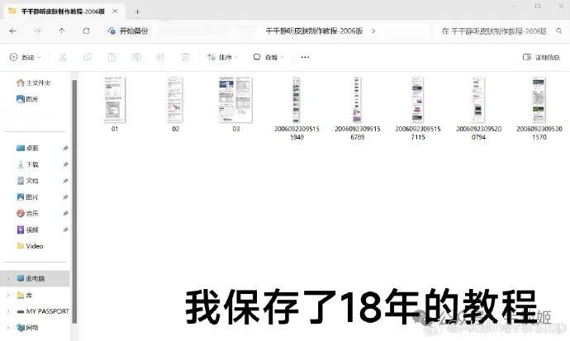The image size is (570, 341).
Task: Click the search magnifier icon
Action: pyautogui.click(x=558, y=31)
